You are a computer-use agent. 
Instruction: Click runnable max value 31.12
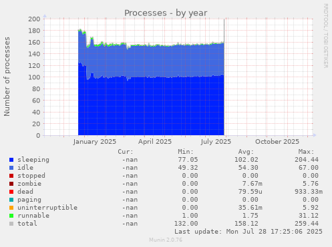[x=309, y=216]
